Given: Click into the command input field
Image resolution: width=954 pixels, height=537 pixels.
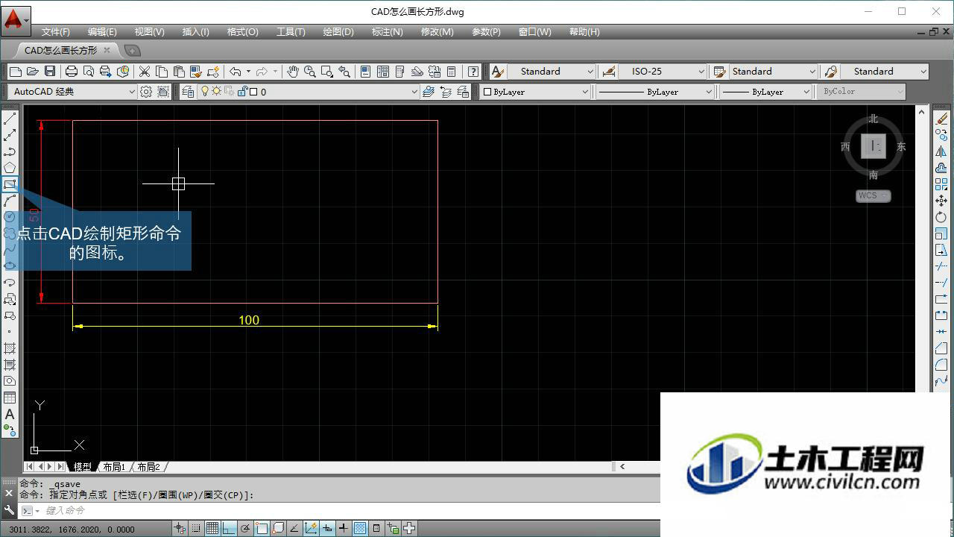Looking at the screenshot, I should coord(350,511).
